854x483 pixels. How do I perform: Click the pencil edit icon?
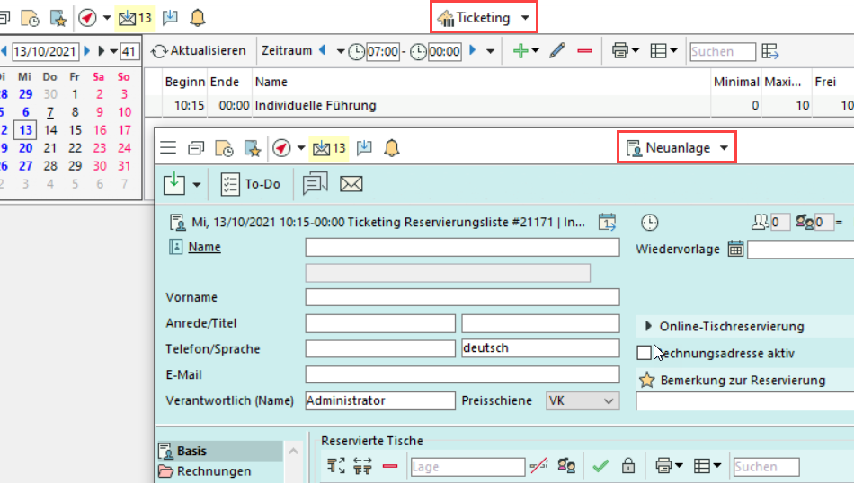[557, 51]
